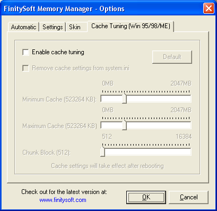217x211 pixels.
Task: Click Minimum Cache (523264 KB) label
Action: point(59,99)
